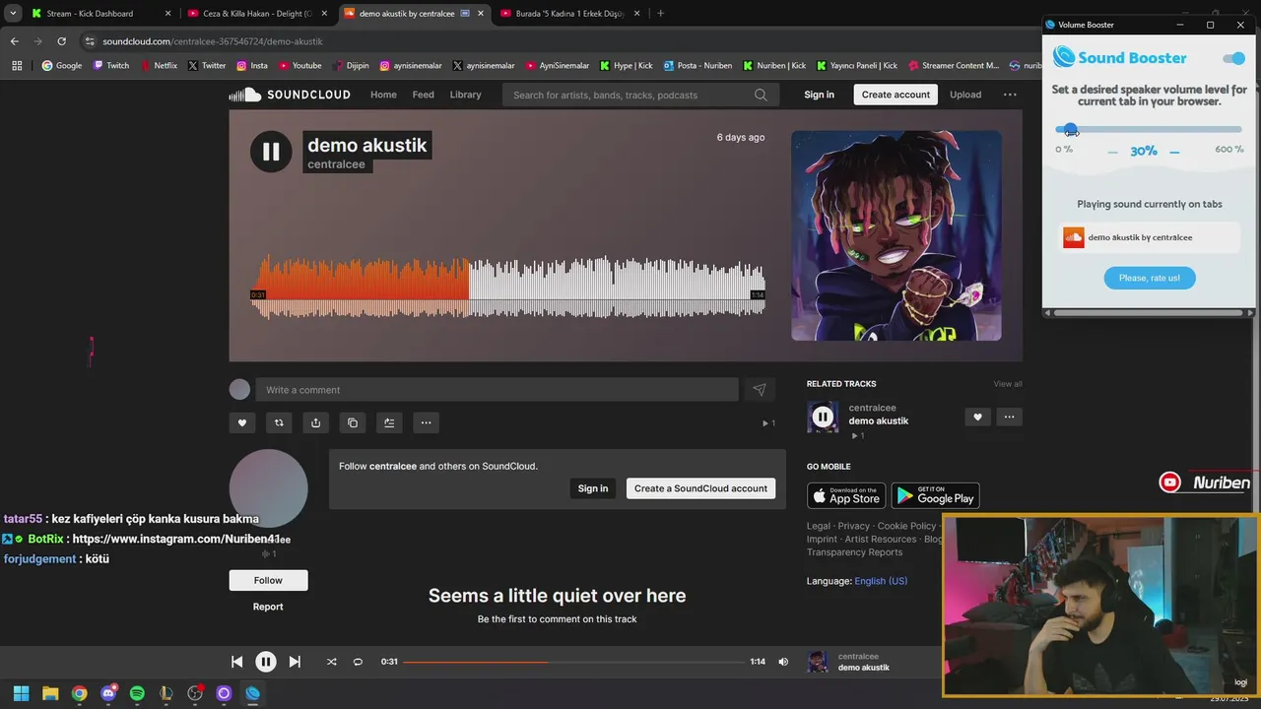
Task: Go to SoundCloud logo home
Action: coord(290,95)
